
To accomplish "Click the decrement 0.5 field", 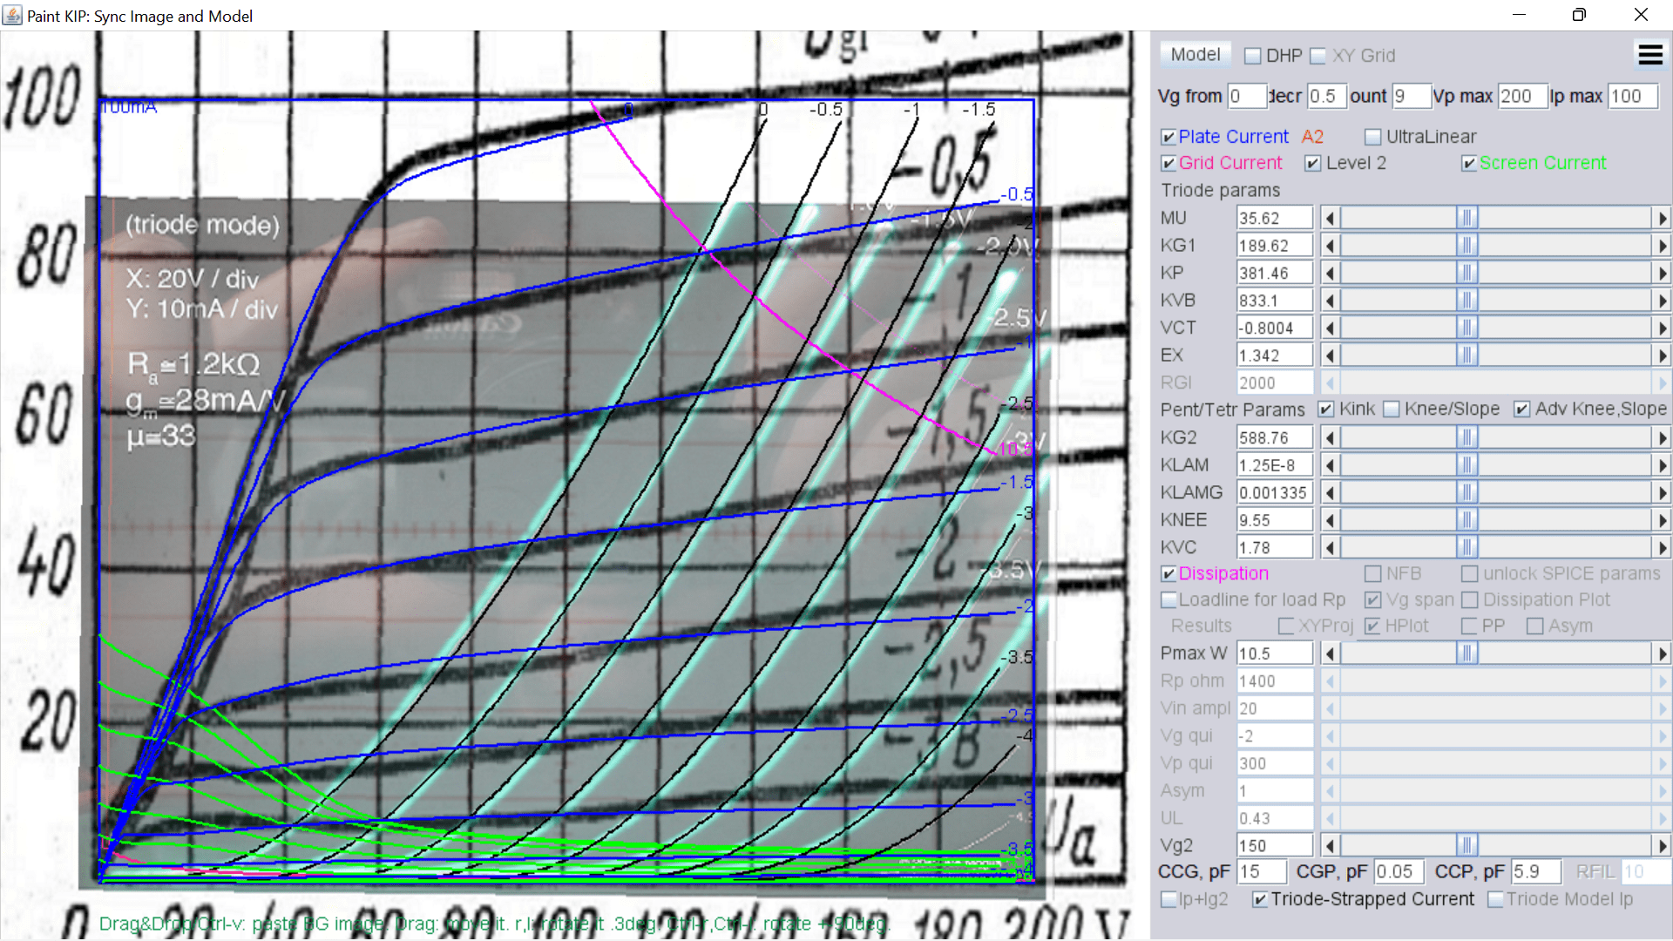I will 1326,96.
